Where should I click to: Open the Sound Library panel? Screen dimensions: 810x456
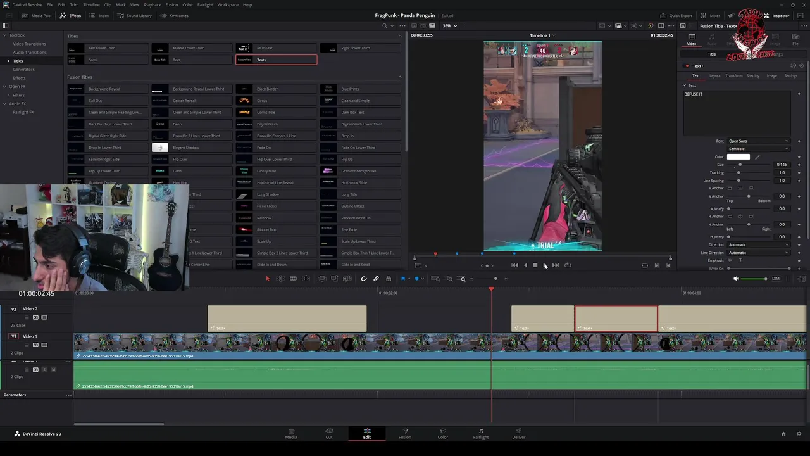[135, 16]
